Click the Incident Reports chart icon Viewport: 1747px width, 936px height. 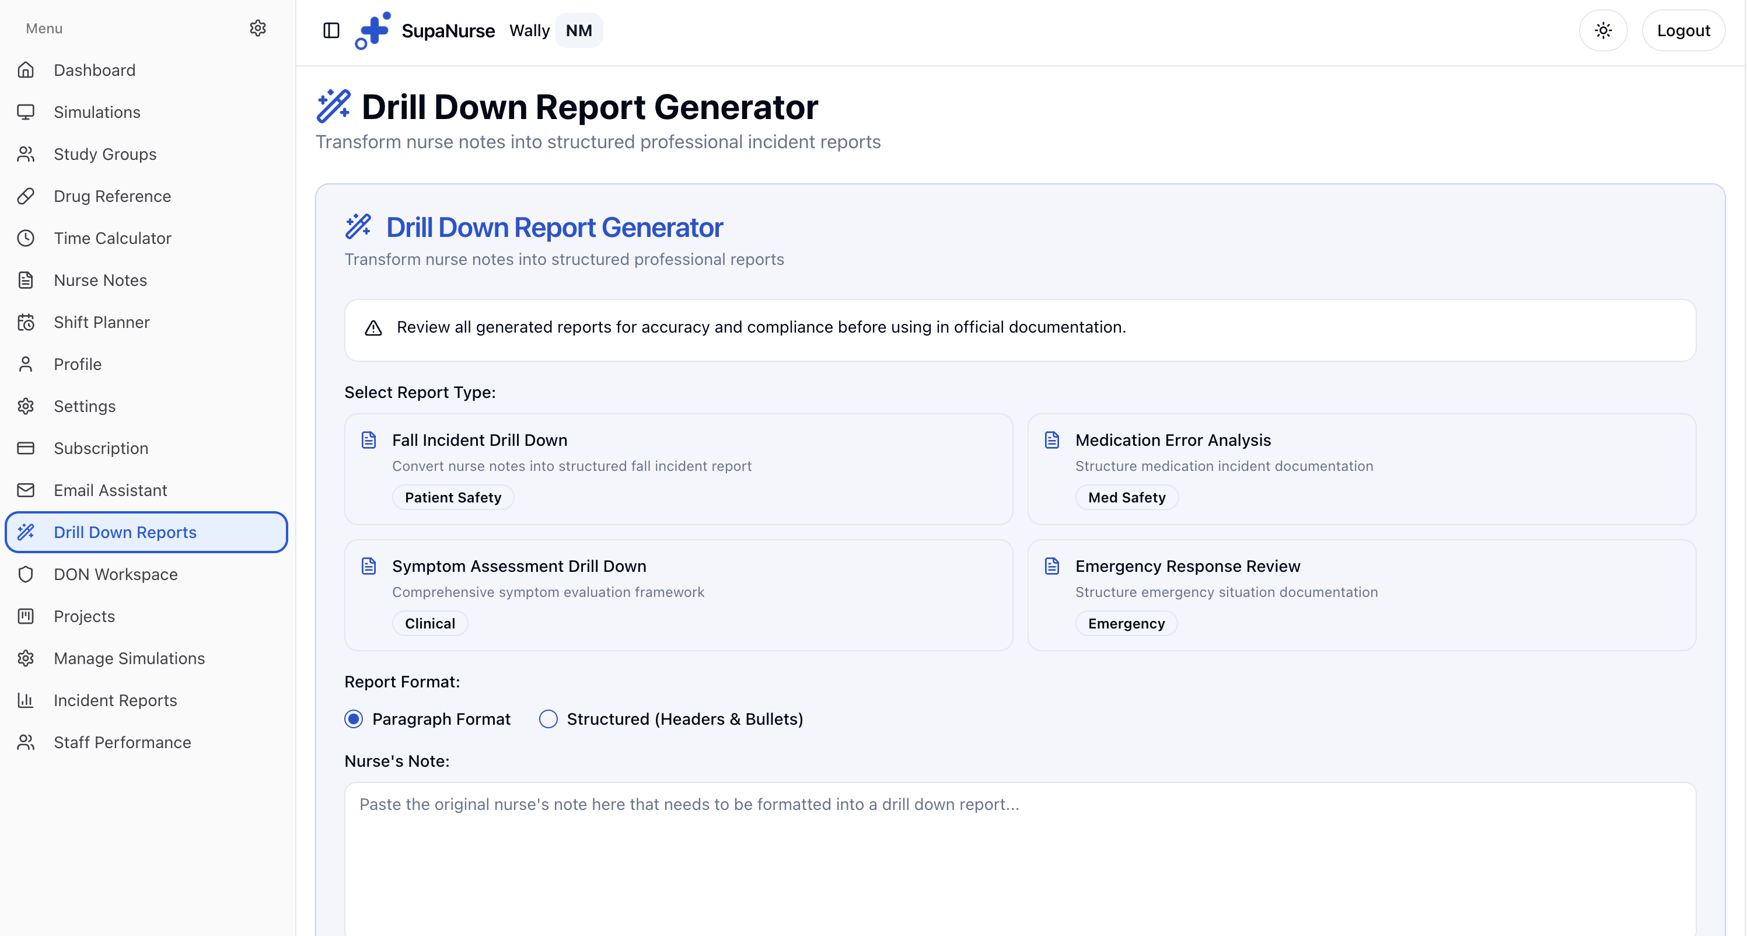26,701
